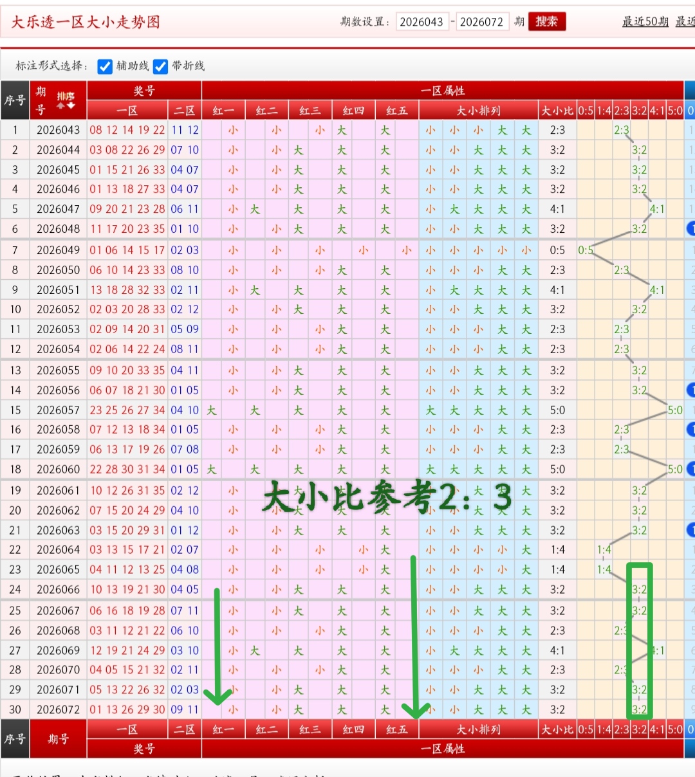Image resolution: width=695 pixels, height=777 pixels.
Task: Click the 5:0 trend marker in row 2026057
Action: point(674,410)
